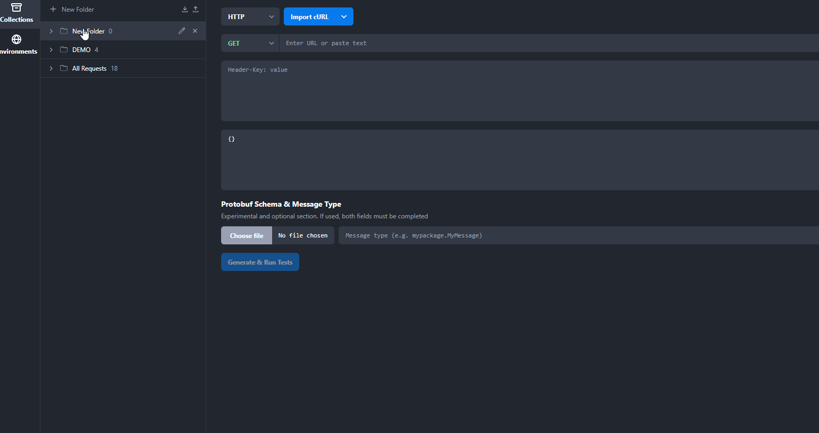Open the HTTP protocol dropdown

[250, 16]
